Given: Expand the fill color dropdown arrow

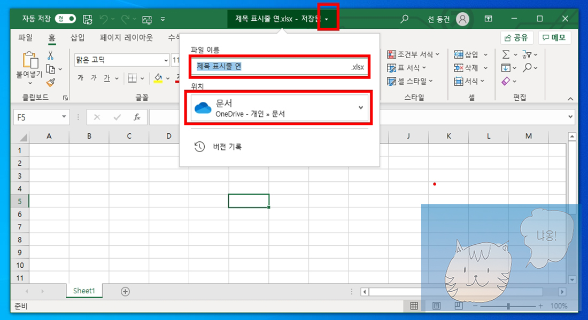Looking at the screenshot, I should pyautogui.click(x=168, y=78).
